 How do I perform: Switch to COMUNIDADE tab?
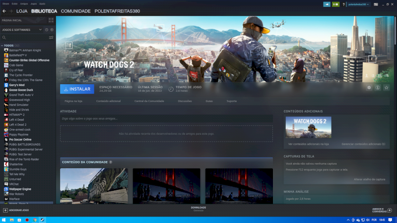[x=76, y=11]
